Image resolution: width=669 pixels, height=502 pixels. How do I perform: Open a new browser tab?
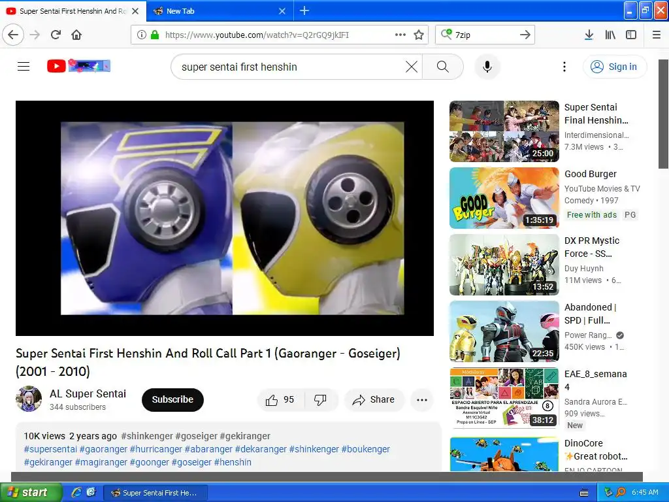pyautogui.click(x=304, y=10)
